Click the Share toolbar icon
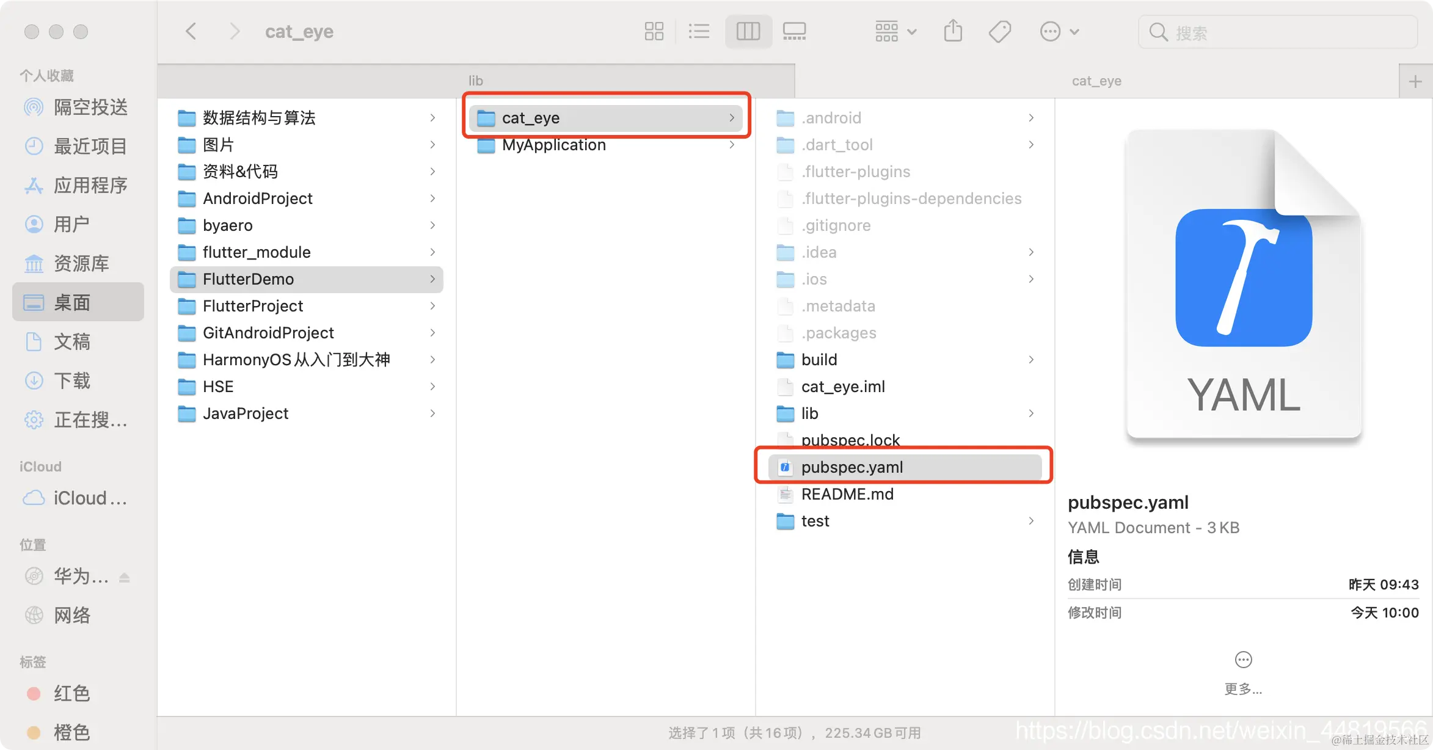This screenshot has height=750, width=1433. click(x=953, y=31)
